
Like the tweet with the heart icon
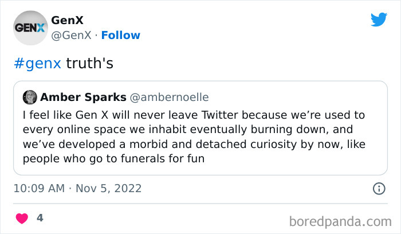pos(22,219)
